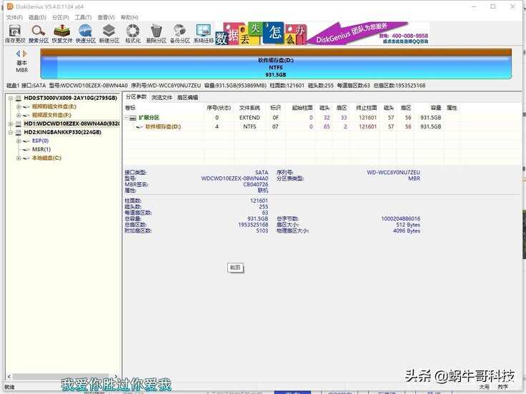
Task: Click the DiskGenius data recovery banner ad
Action: [x=322, y=33]
